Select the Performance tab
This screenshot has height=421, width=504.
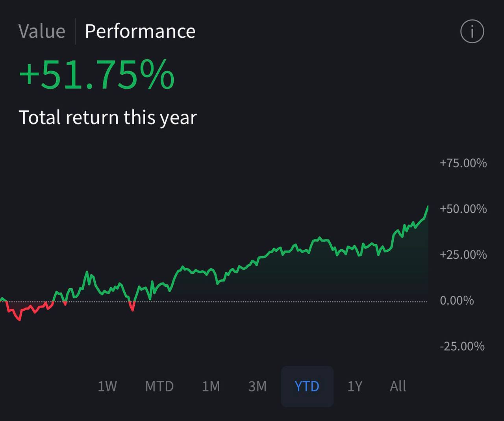click(140, 31)
